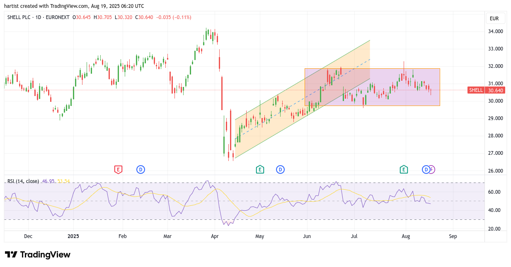Click the RSI (14, close) indicator label
The width and height of the screenshot is (511, 267).
click(23, 181)
